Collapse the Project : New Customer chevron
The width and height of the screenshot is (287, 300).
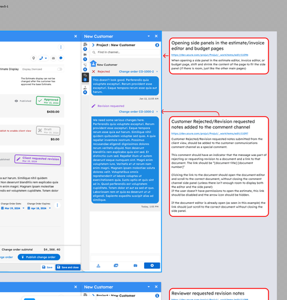click(93, 45)
